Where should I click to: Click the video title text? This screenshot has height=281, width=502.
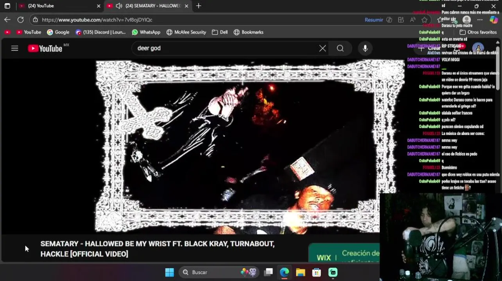[x=157, y=249]
